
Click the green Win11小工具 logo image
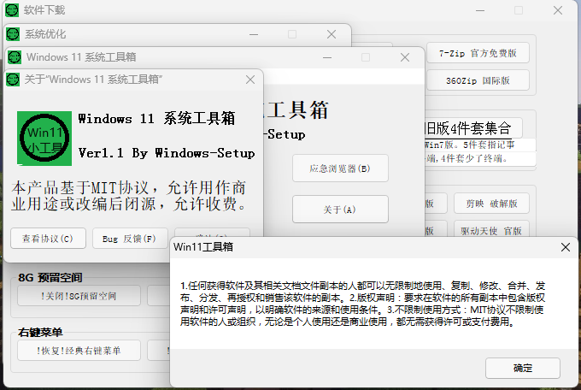pos(44,138)
